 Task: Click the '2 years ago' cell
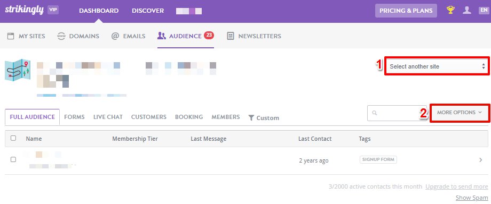point(314,160)
